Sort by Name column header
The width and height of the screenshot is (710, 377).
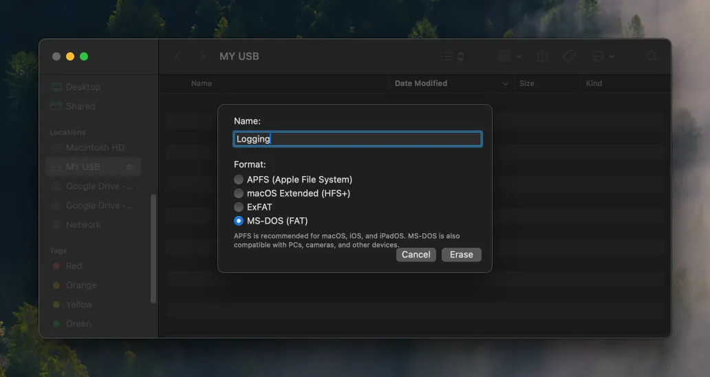coord(202,83)
